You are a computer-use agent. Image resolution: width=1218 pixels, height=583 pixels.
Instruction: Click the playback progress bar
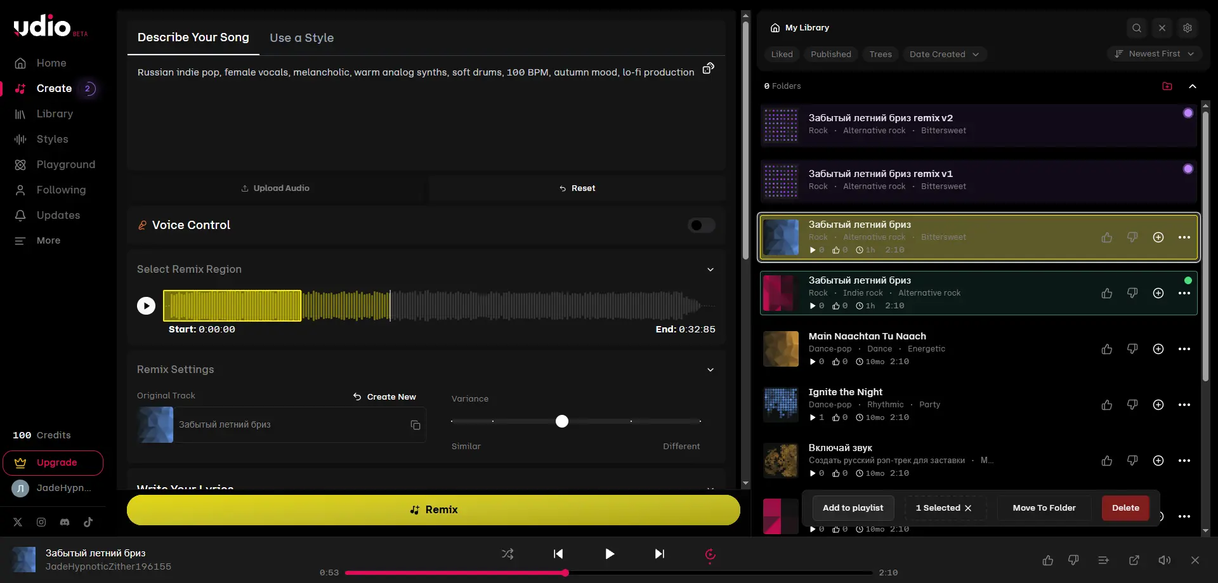coord(609,573)
